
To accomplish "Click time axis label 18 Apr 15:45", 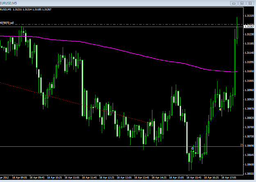I will 194,177.
